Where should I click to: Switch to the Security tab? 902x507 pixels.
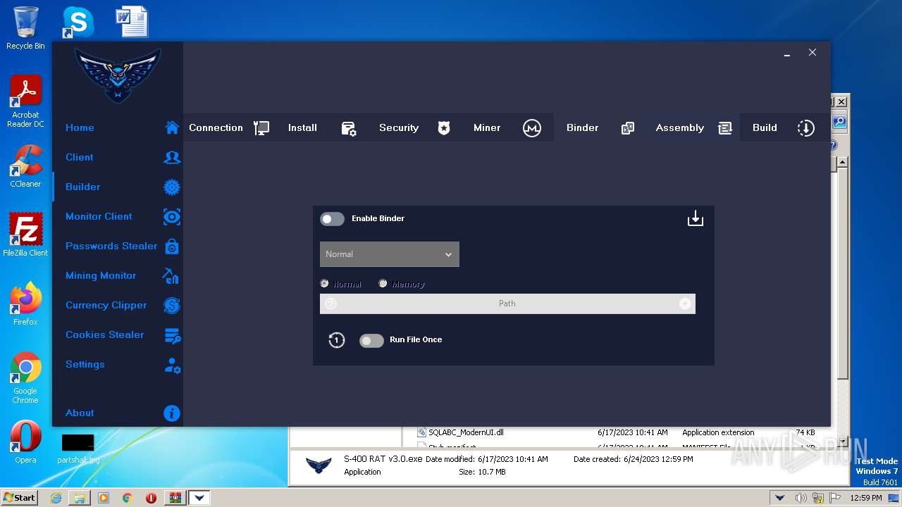pyautogui.click(x=414, y=127)
